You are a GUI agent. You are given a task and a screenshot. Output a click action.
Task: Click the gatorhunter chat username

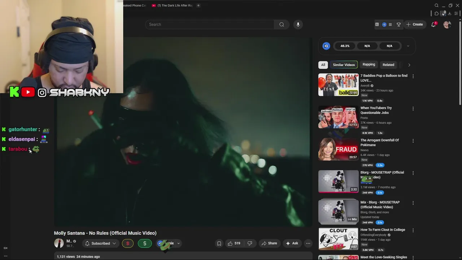coord(23,129)
